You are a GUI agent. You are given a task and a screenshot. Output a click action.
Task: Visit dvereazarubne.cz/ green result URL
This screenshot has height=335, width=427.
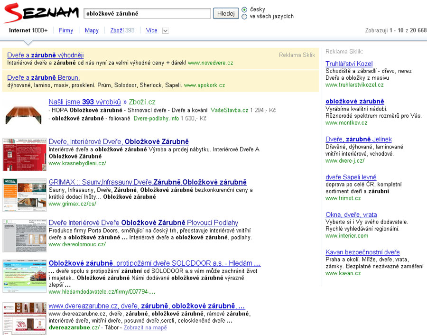click(x=74, y=328)
